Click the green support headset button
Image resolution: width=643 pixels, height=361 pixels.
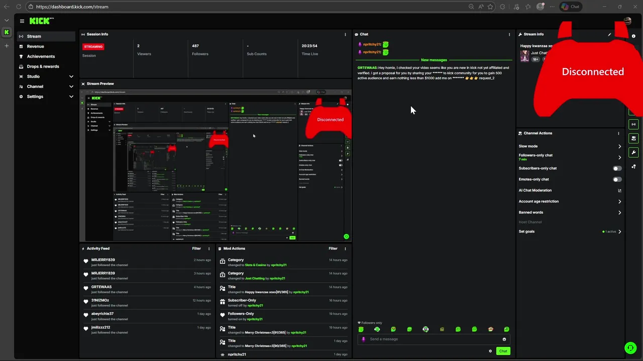630,348
